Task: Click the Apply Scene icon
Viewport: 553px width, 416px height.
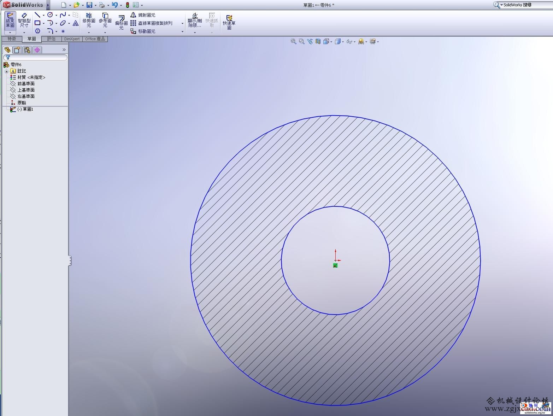Action: click(x=361, y=41)
